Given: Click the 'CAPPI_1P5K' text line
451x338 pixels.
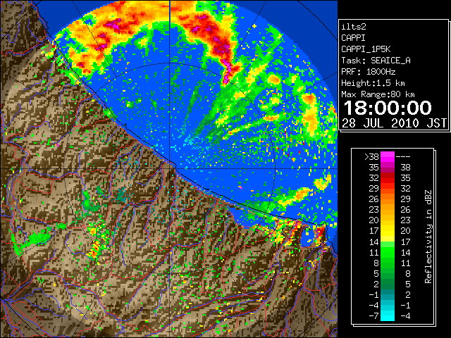Looking at the screenshot, I should (366, 49).
